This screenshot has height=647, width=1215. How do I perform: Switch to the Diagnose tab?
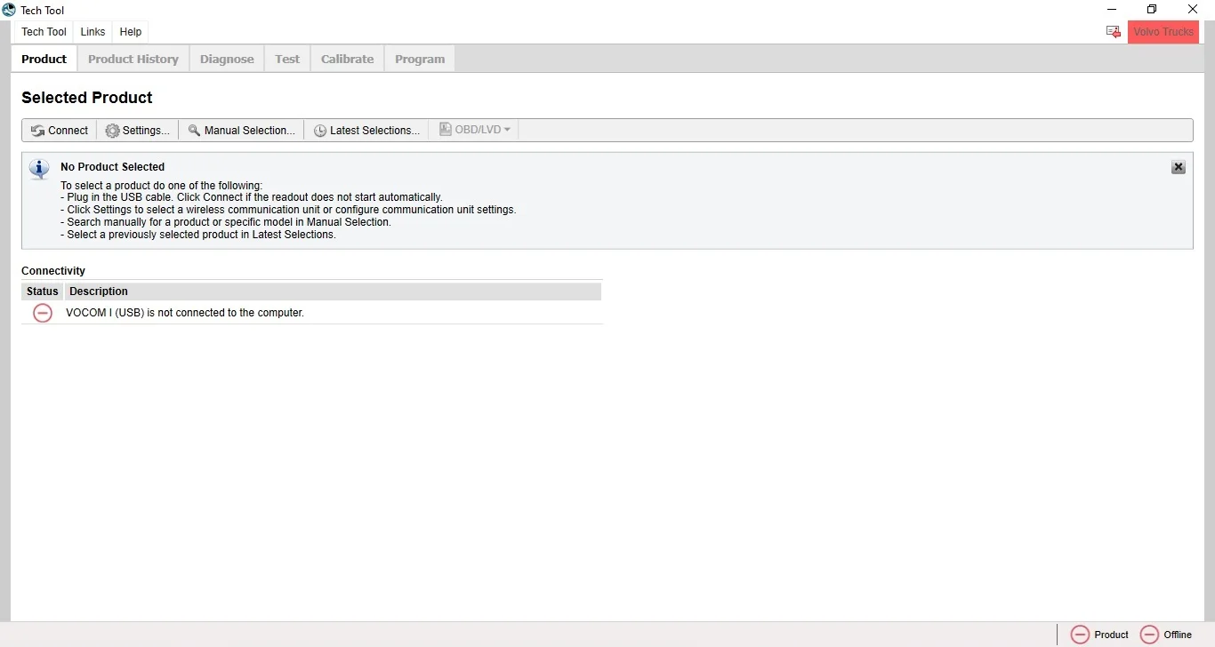(x=227, y=60)
